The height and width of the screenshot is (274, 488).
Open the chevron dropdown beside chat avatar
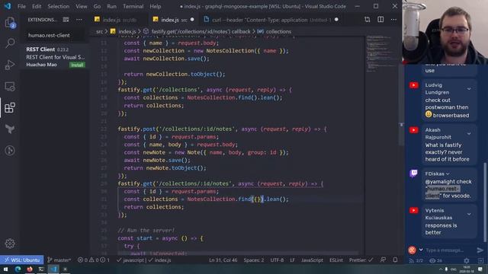pyautogui.click(x=421, y=250)
